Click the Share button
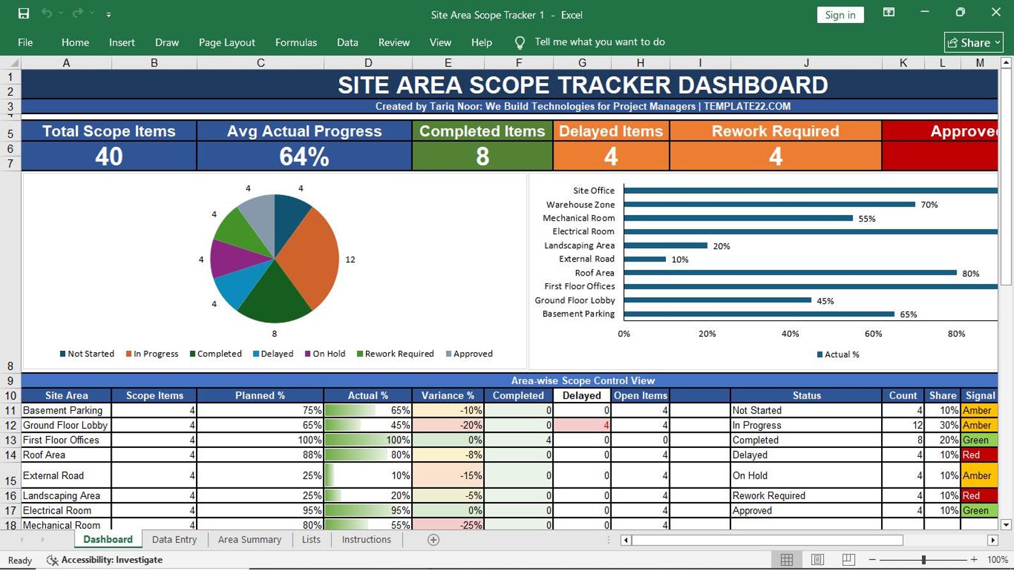The width and height of the screenshot is (1014, 571). 974,43
